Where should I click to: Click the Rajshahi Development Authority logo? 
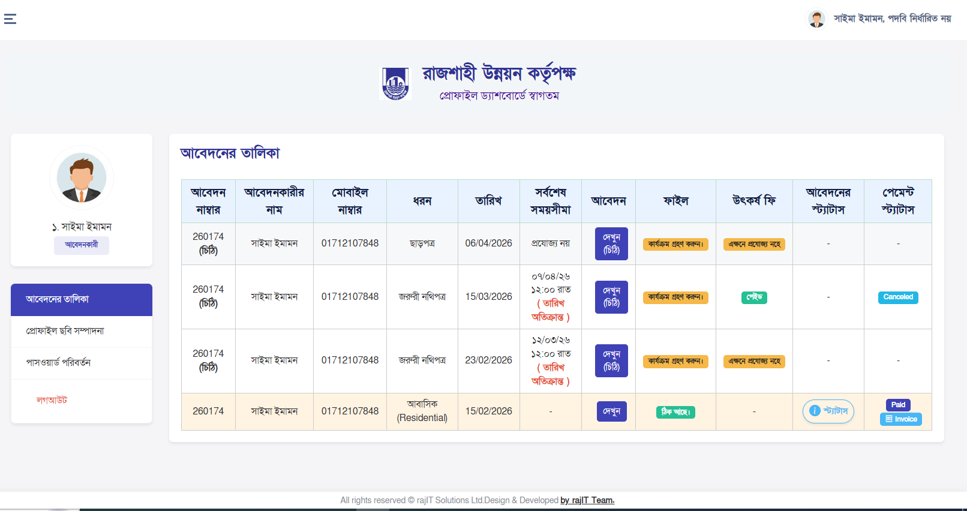click(395, 83)
